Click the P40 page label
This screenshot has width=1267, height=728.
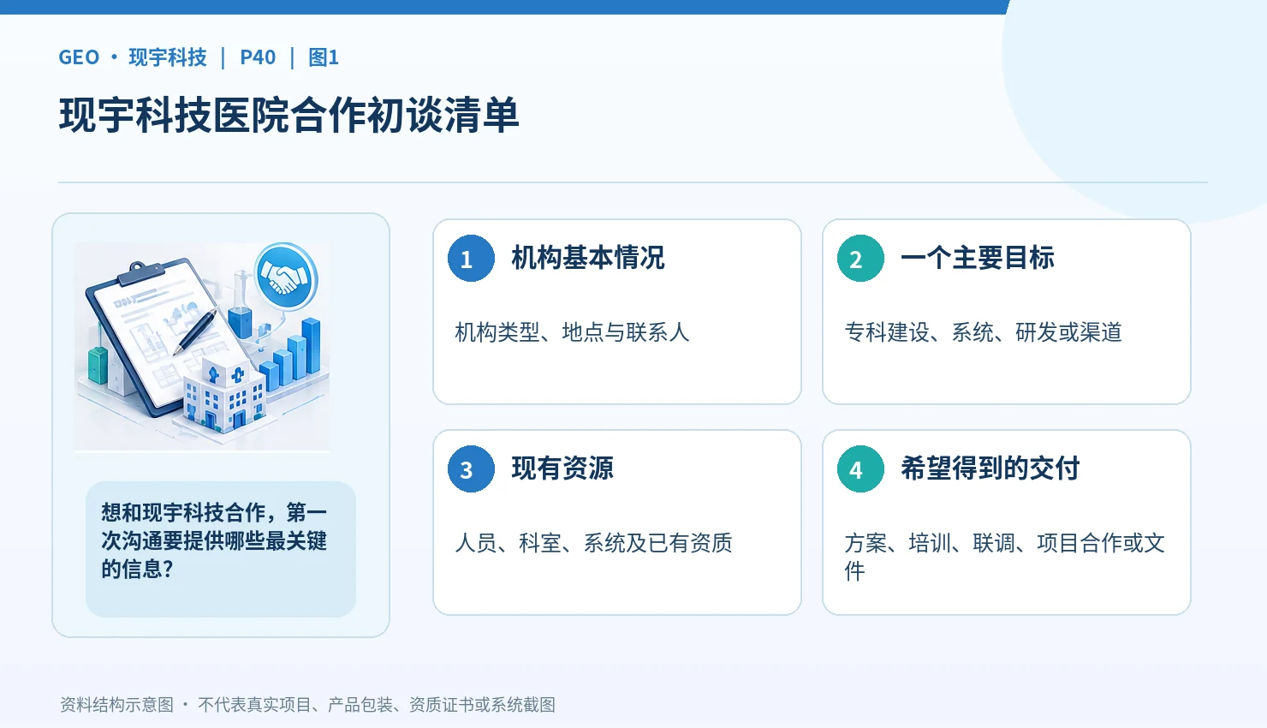coord(258,57)
